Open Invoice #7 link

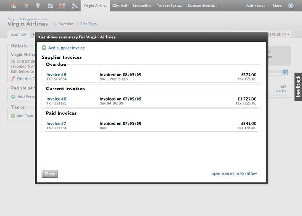point(56,123)
